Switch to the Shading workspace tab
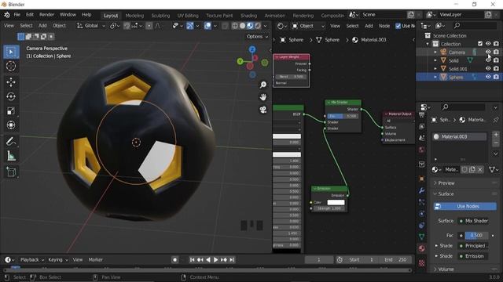Image resolution: width=503 pixels, height=282 pixels. tap(248, 16)
